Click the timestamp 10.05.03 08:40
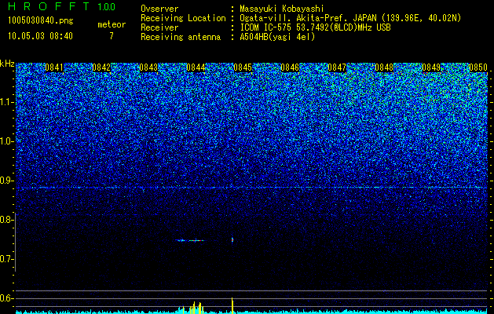The height and width of the screenshot is (314, 494). [x=40, y=36]
